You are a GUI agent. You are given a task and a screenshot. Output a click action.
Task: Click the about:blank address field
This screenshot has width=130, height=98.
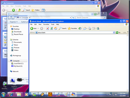(x=74, y=32)
